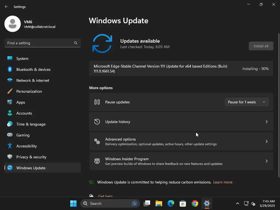The image size is (280, 210).
Task: Open Personalization paintbrush icon
Action: click(10, 91)
